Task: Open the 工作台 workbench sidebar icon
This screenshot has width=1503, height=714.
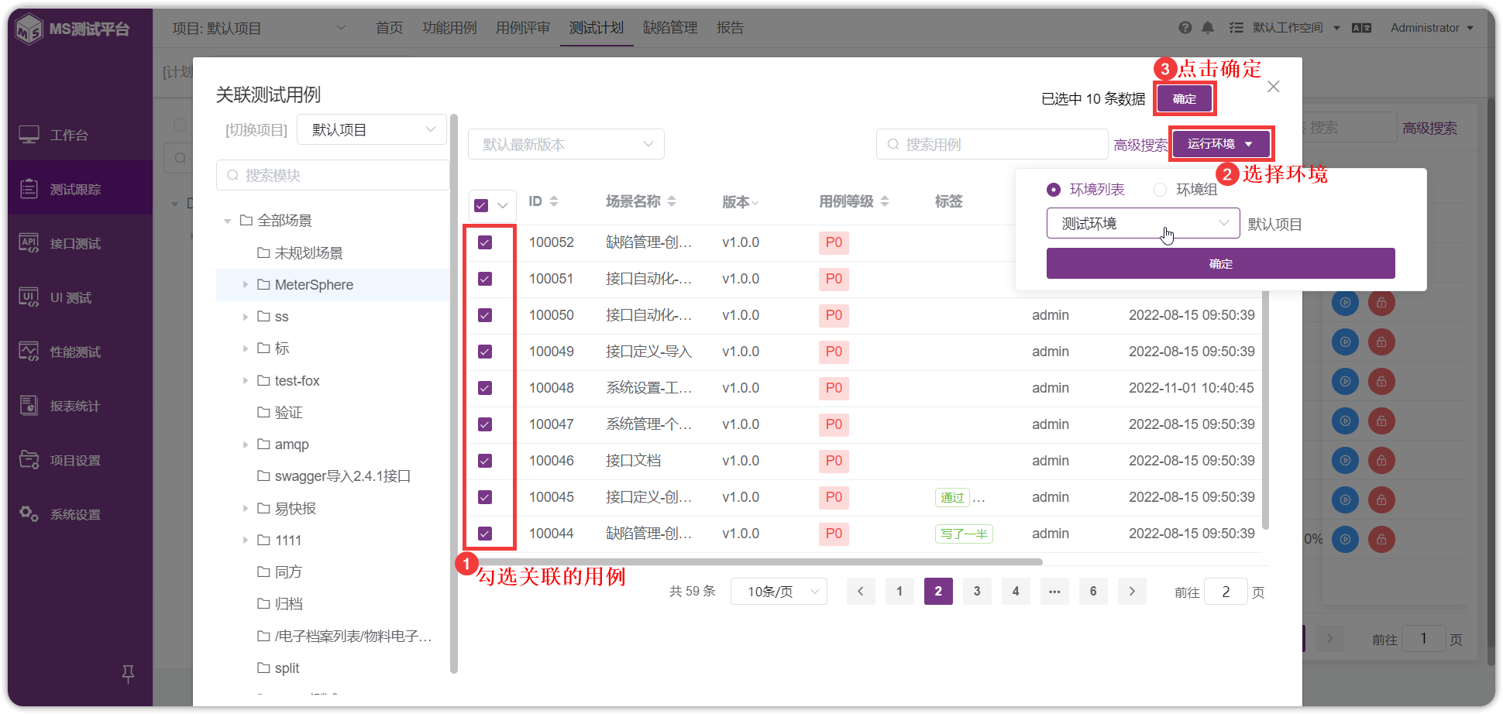Action: [x=29, y=135]
